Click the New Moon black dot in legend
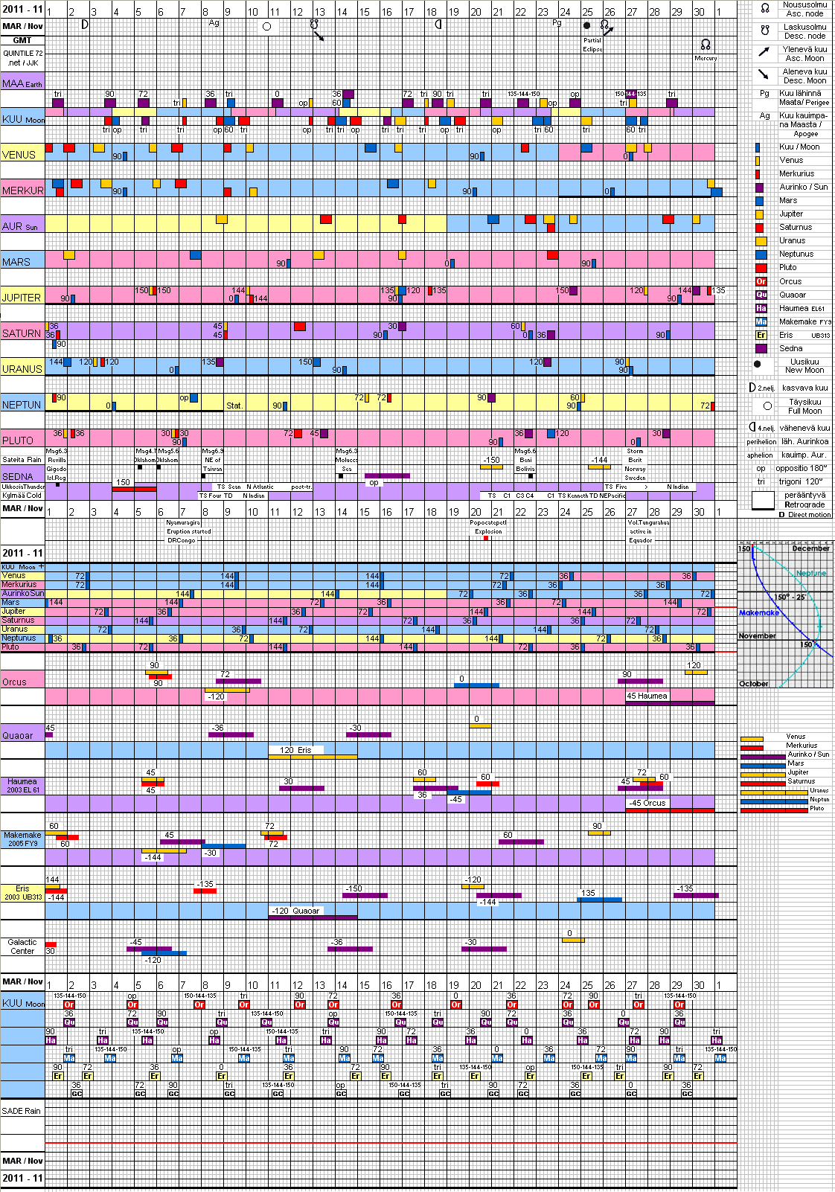Image resolution: width=835 pixels, height=1192 pixels. pos(758,365)
